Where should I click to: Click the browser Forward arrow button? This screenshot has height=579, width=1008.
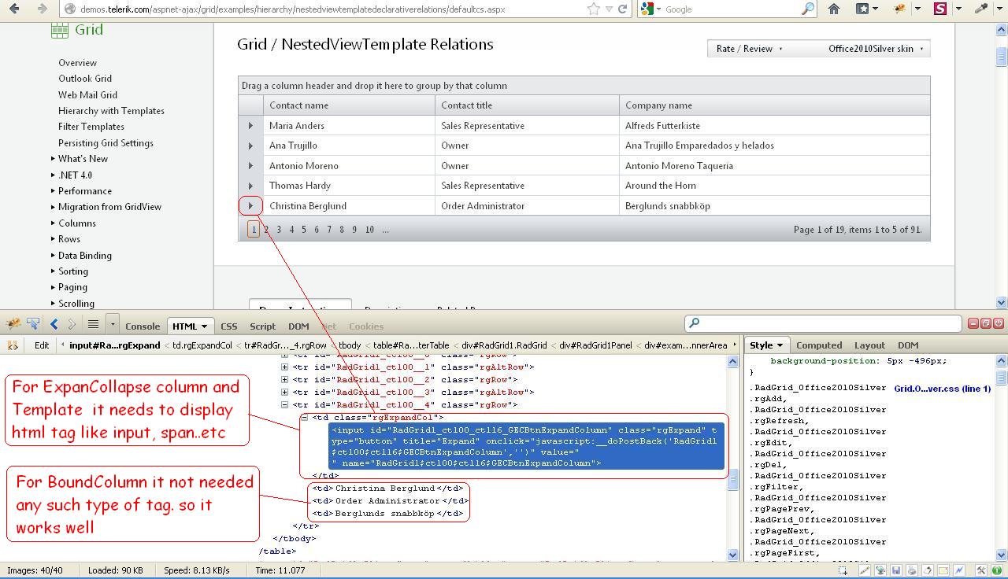pos(42,9)
